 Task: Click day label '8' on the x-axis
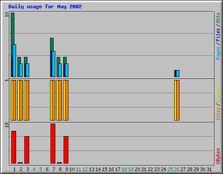coord(60,169)
